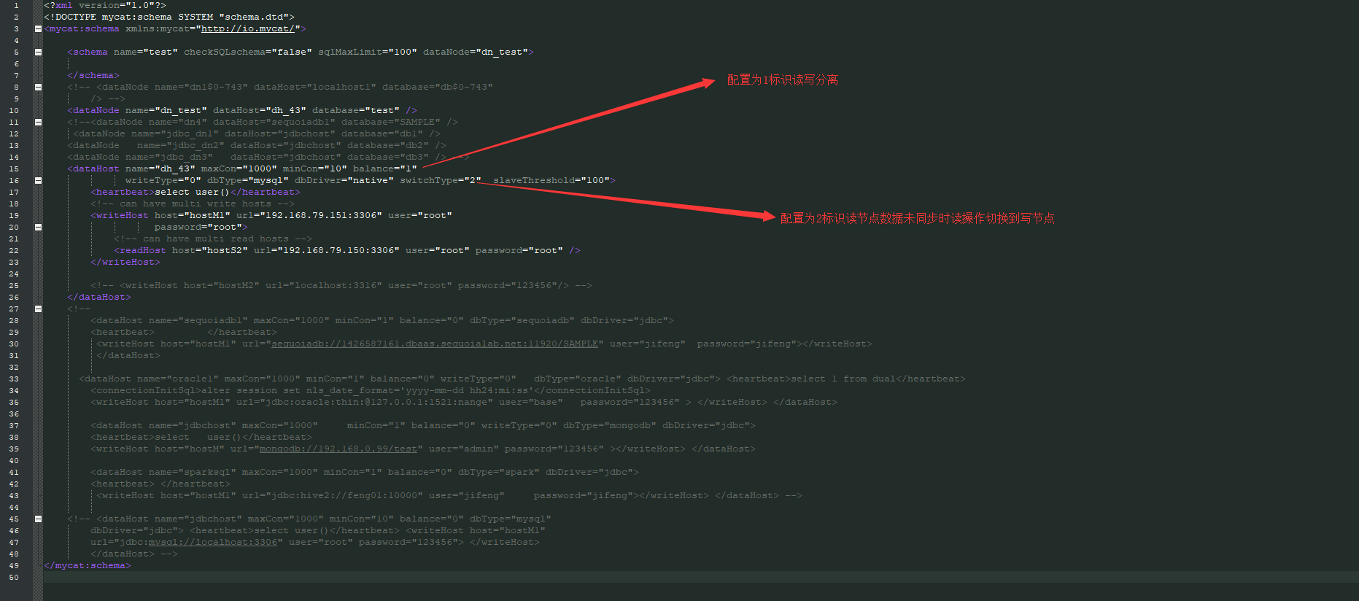
Task: Collapse the comment block fold on line 27
Action: (38, 309)
